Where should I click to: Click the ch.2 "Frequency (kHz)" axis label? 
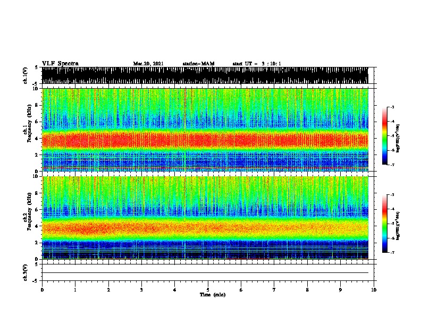point(29,211)
